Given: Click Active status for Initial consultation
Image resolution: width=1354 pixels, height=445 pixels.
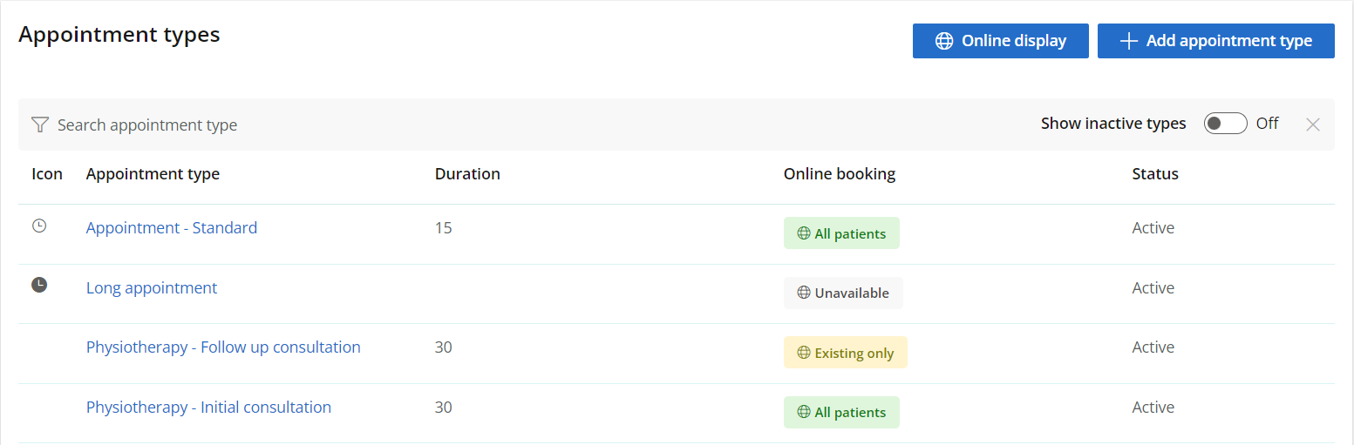Looking at the screenshot, I should 1153,408.
